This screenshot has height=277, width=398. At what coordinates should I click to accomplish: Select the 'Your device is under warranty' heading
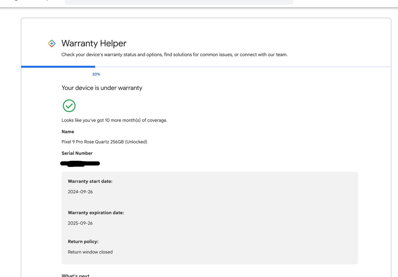tap(102, 88)
